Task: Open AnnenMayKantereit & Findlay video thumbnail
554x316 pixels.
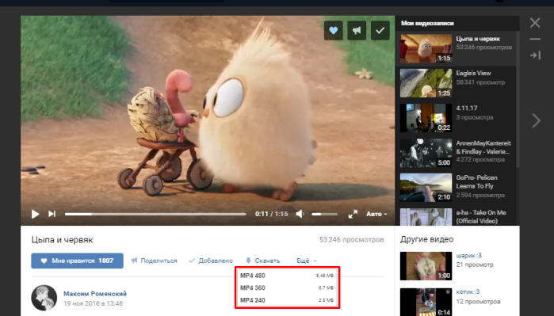Action: click(x=426, y=153)
